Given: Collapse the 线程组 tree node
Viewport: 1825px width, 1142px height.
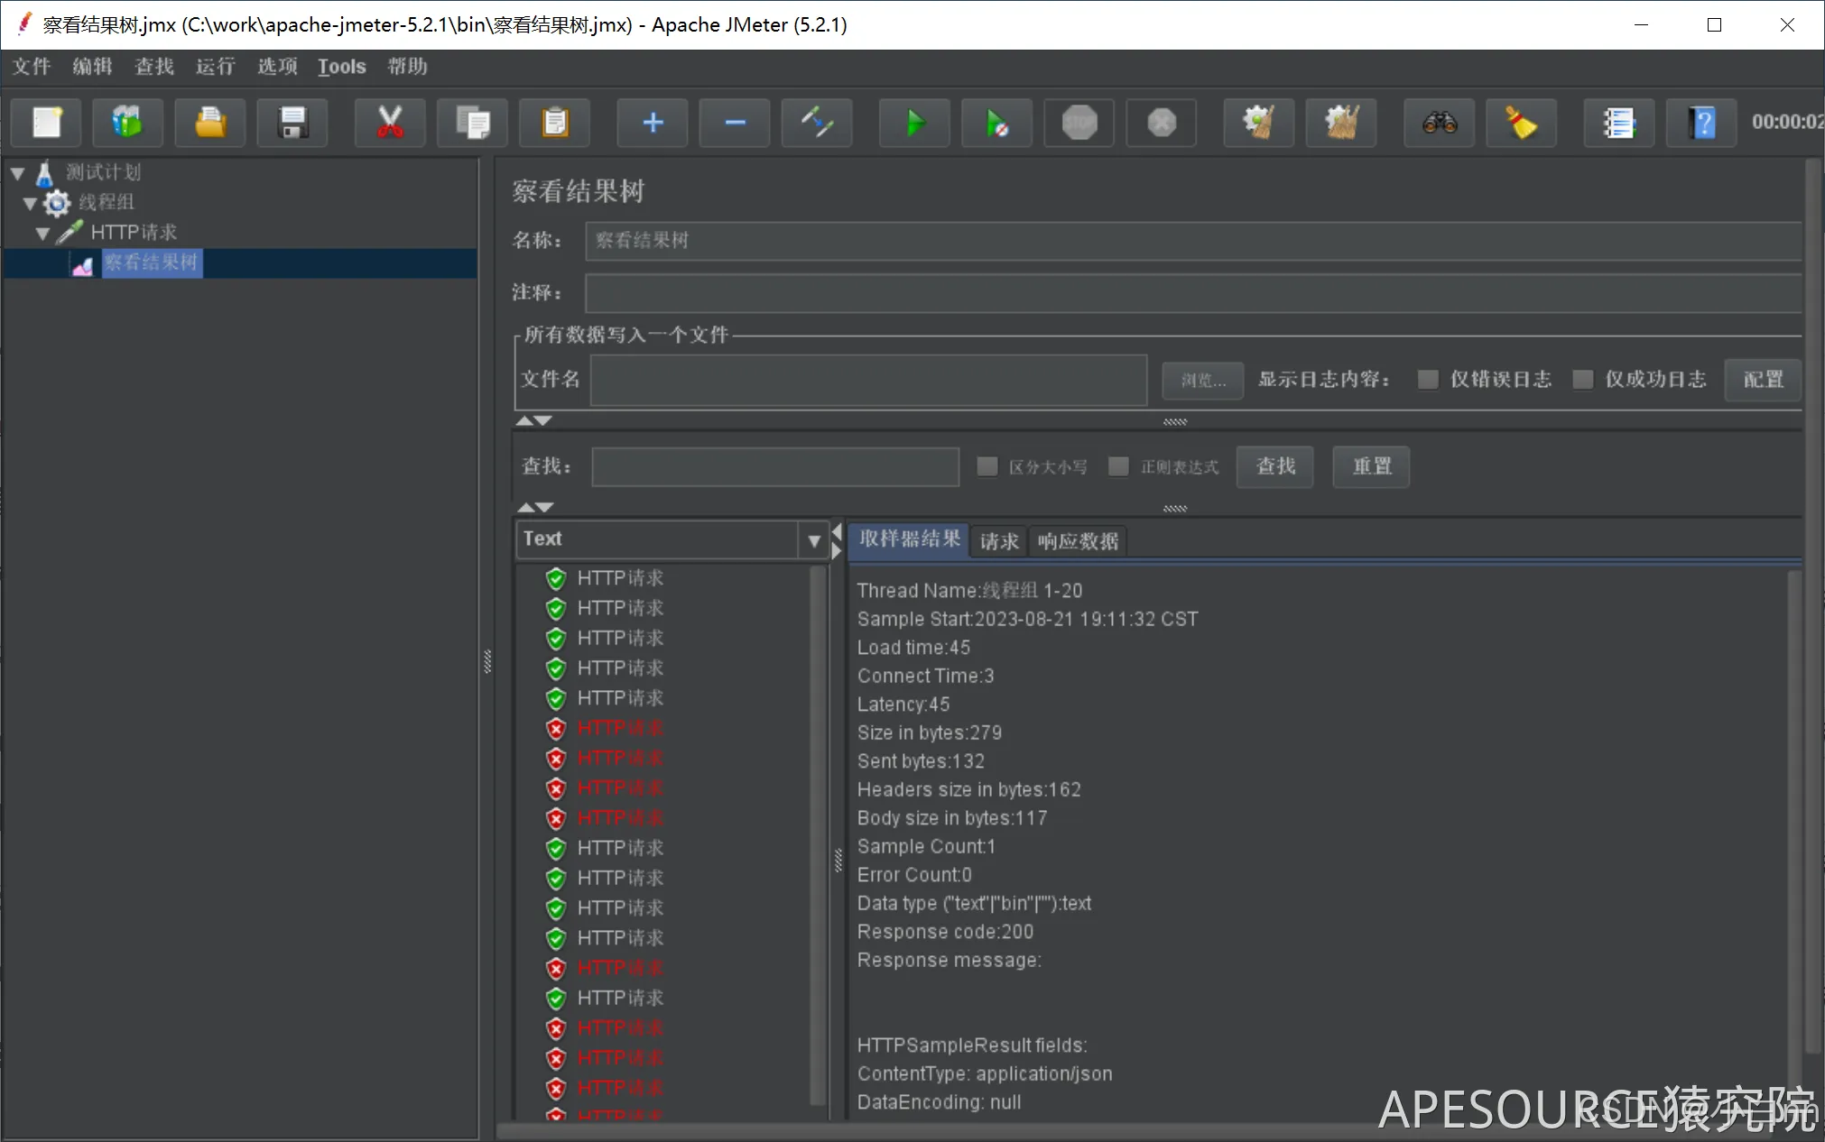Looking at the screenshot, I should tap(30, 203).
